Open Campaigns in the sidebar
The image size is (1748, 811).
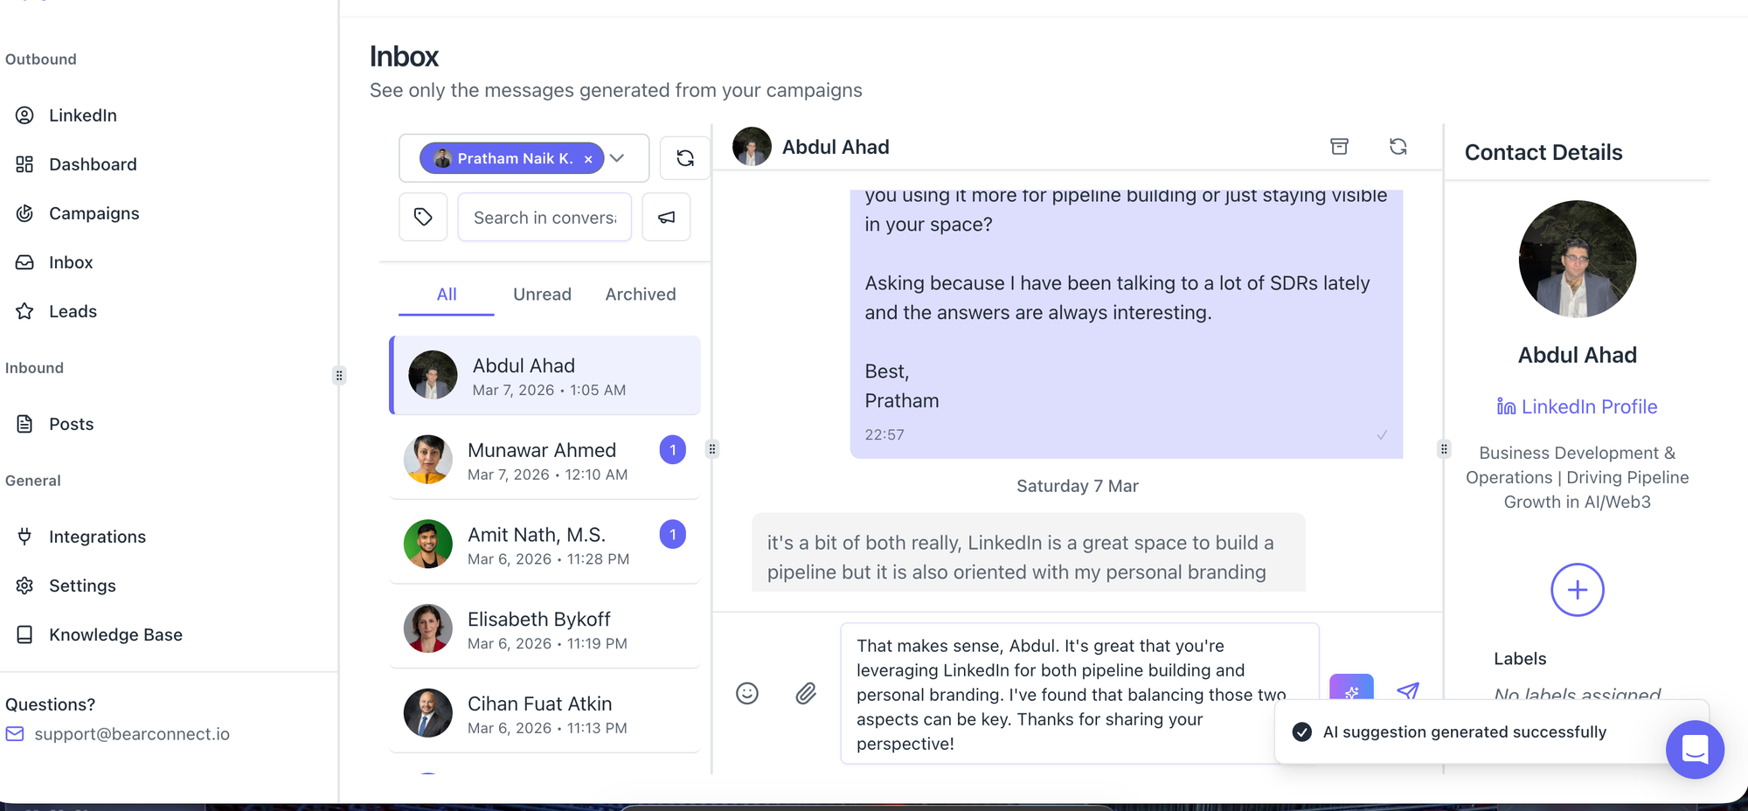coord(94,213)
